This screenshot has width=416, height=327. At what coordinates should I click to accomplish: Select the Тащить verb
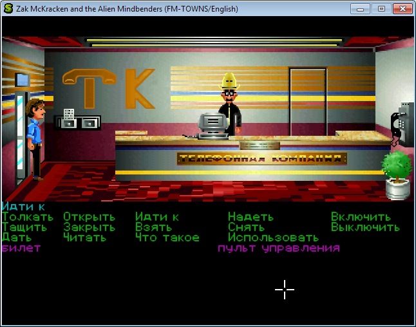tap(24, 227)
